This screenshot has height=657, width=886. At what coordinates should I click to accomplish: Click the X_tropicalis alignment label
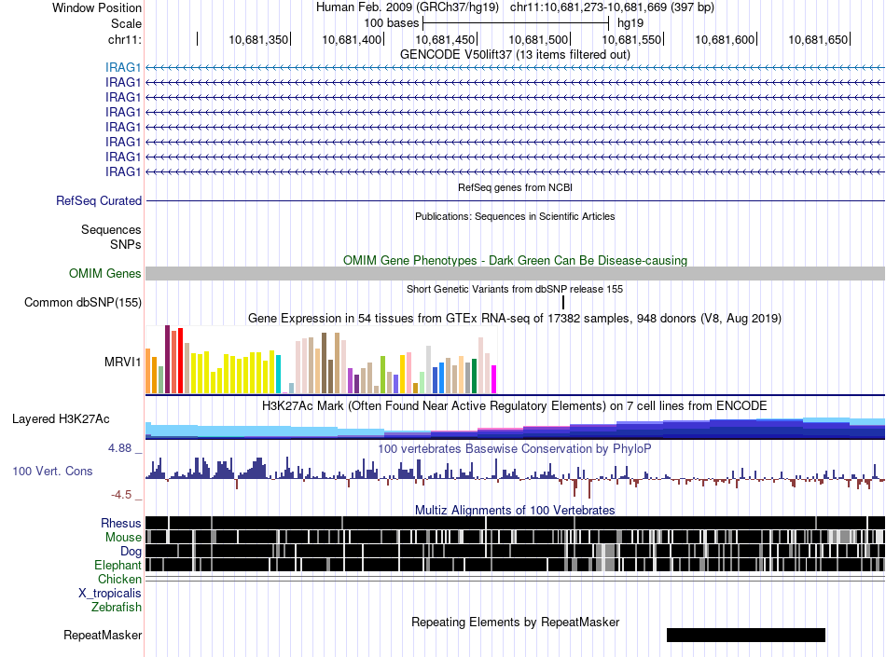(110, 594)
